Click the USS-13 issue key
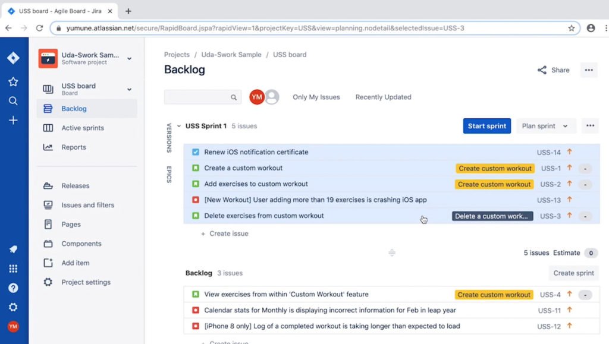609x344 pixels. 549,200
